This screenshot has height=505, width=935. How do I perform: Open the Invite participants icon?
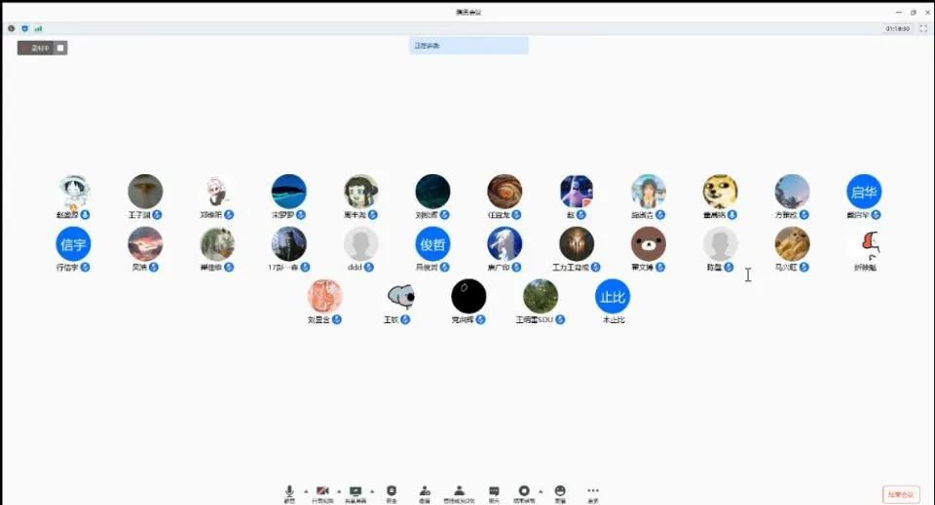click(x=425, y=492)
